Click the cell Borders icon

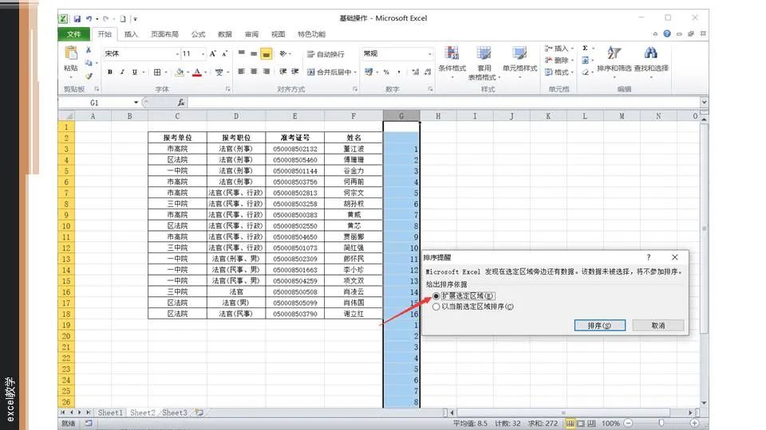157,72
